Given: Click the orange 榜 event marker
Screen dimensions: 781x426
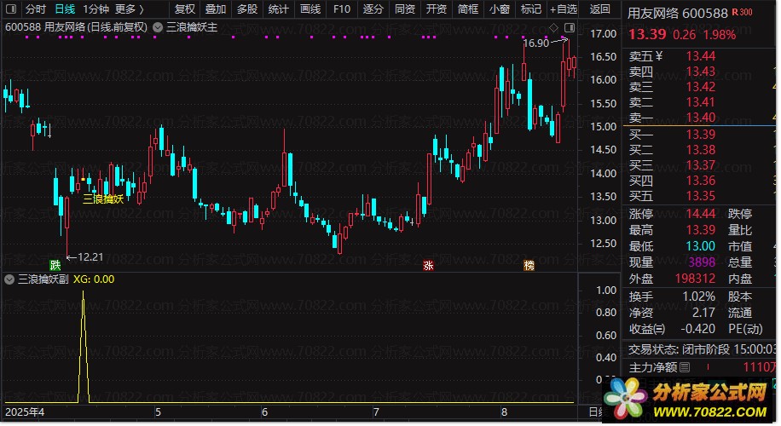Looking at the screenshot, I should coord(529,265).
